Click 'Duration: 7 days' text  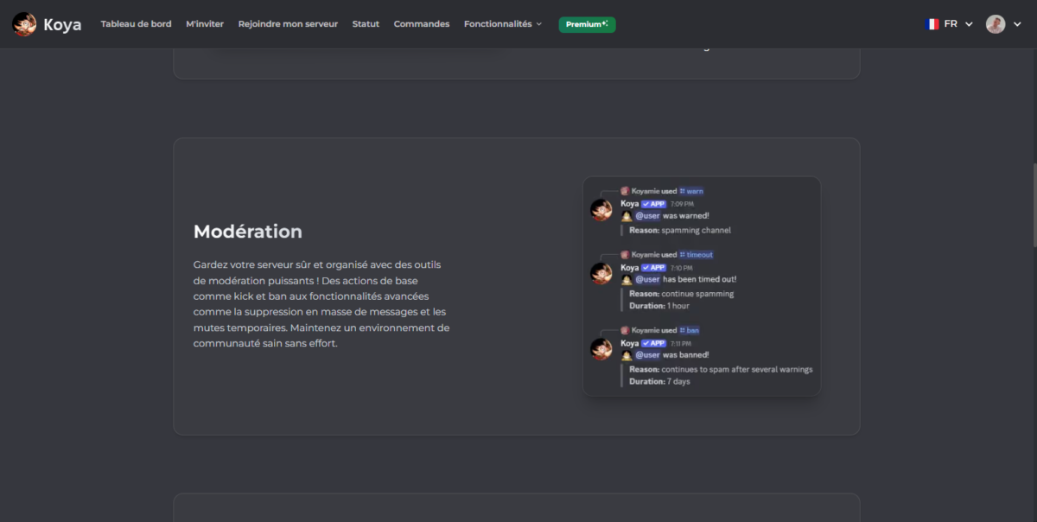[x=659, y=381]
